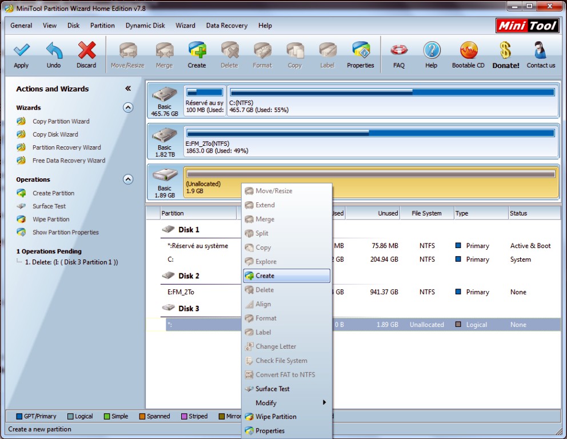This screenshot has height=439, width=567.
Task: Click the Format toolbar icon
Action: point(262,50)
